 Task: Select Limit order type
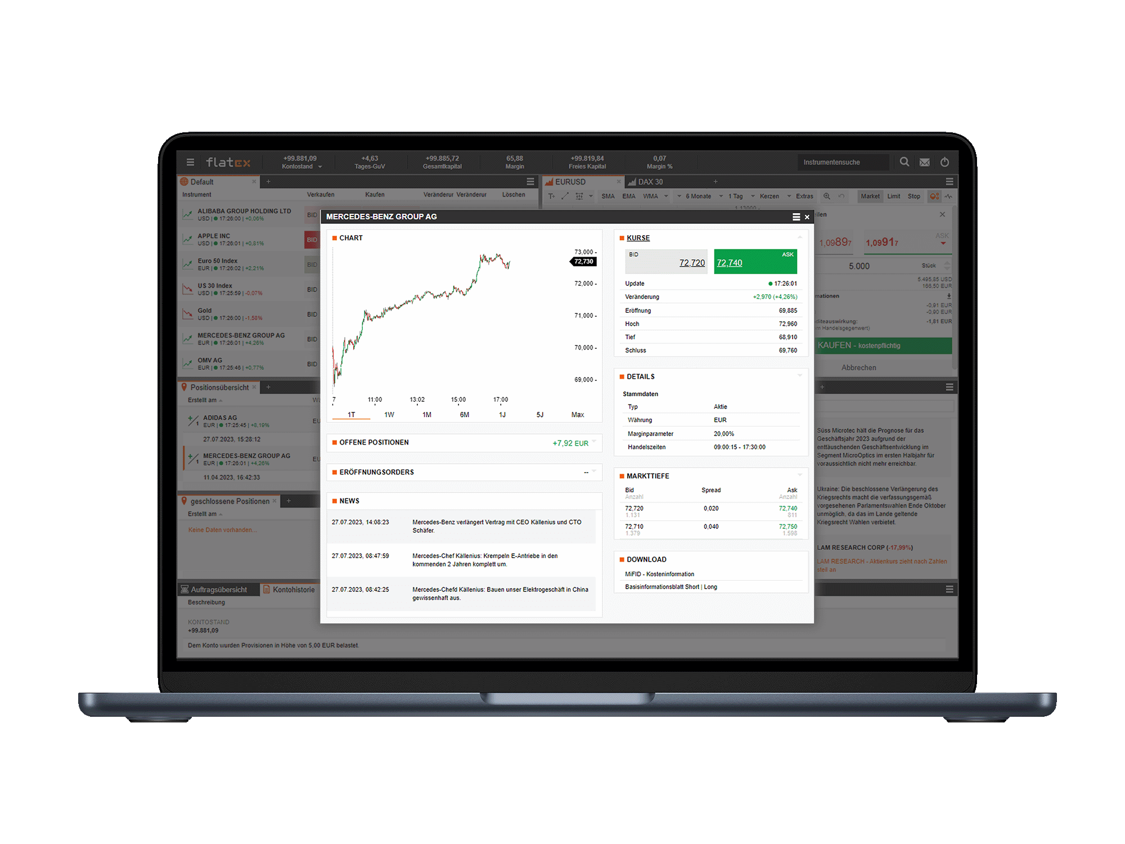[893, 196]
